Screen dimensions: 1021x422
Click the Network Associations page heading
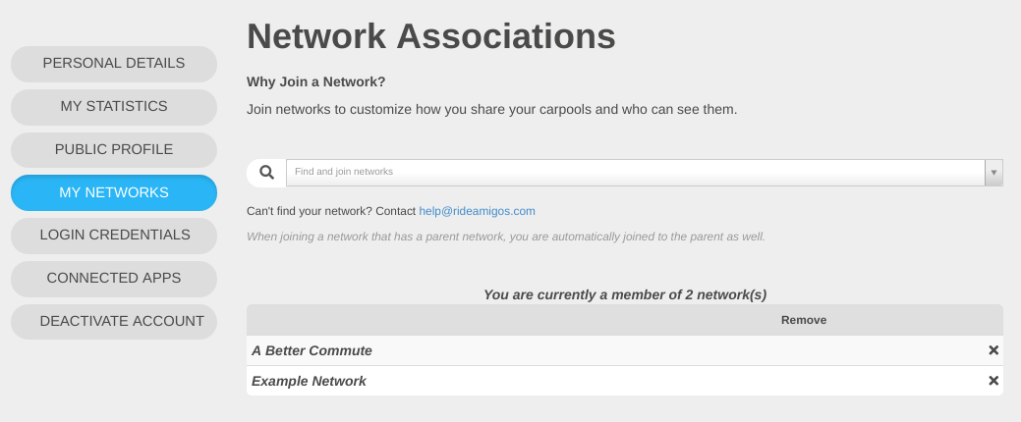431,36
